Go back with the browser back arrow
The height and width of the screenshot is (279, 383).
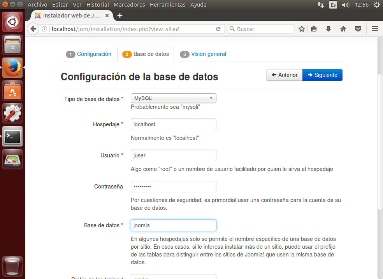tap(33, 29)
